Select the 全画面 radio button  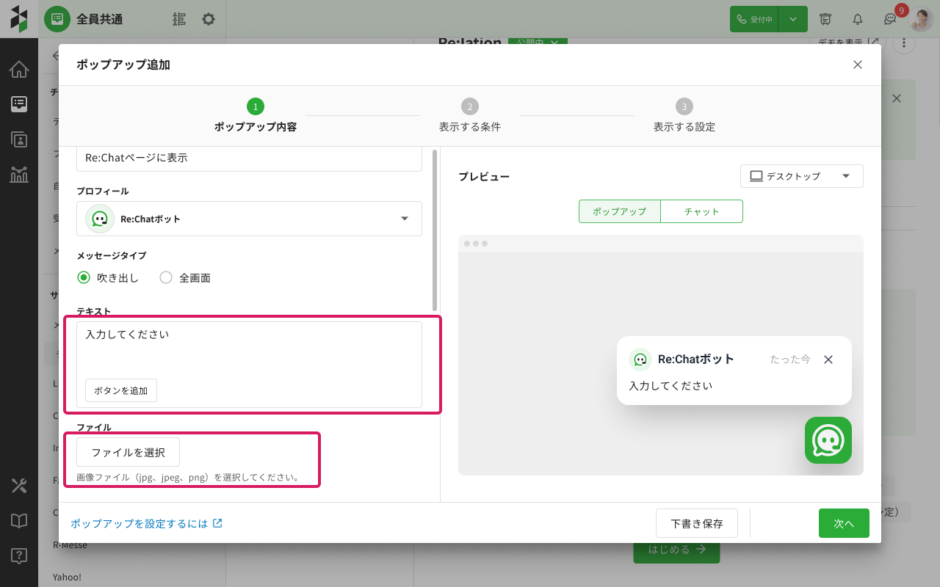tap(166, 277)
